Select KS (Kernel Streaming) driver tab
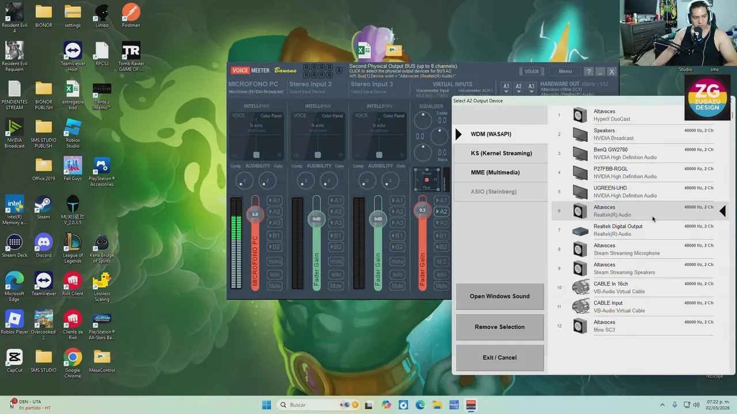The width and height of the screenshot is (737, 414). click(500, 153)
